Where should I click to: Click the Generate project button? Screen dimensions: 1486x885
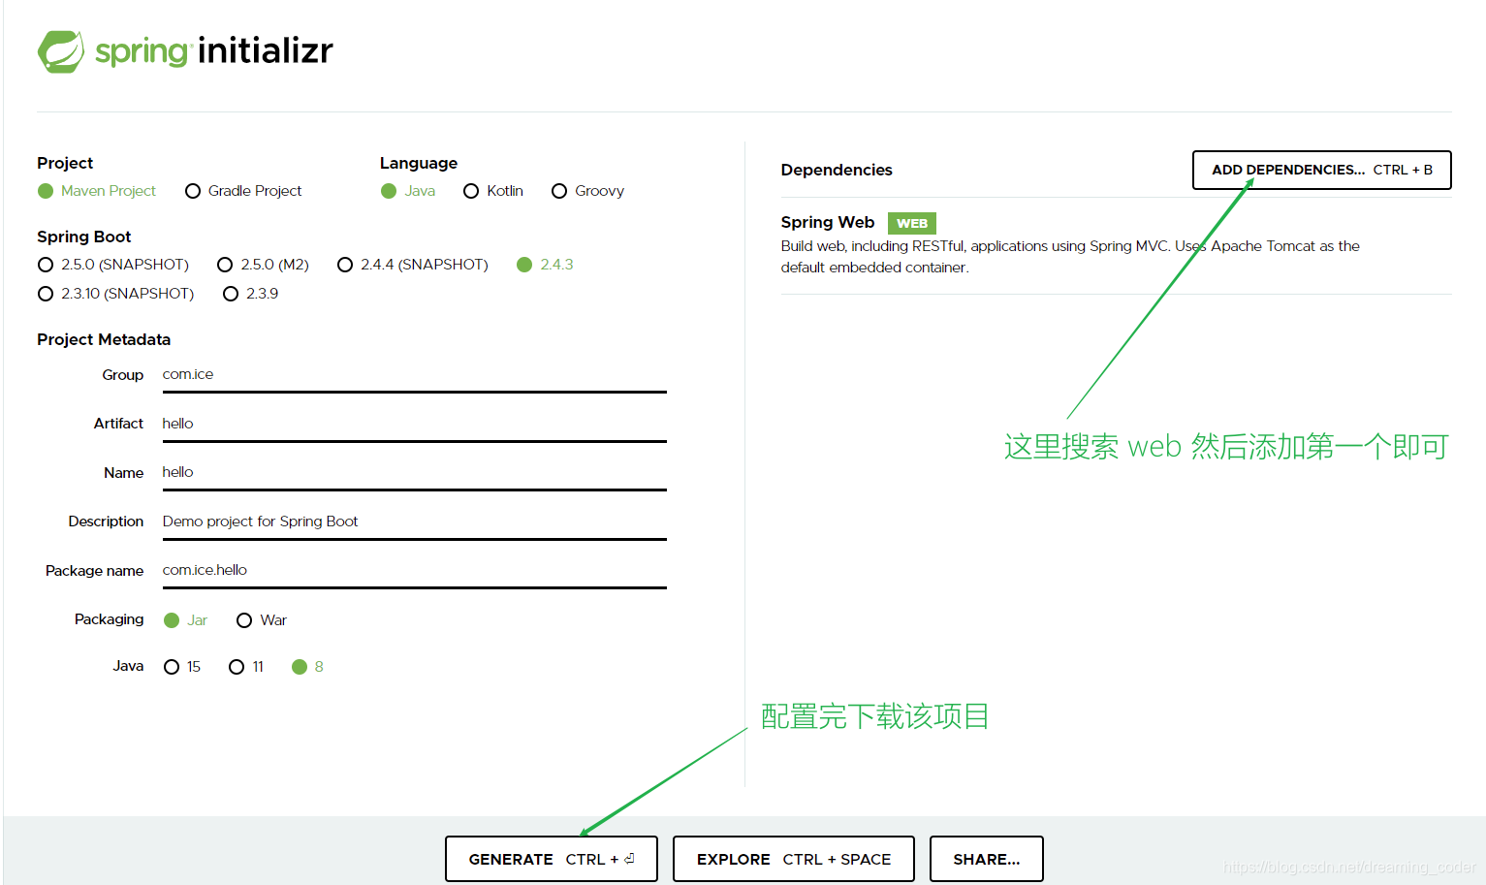(x=551, y=859)
